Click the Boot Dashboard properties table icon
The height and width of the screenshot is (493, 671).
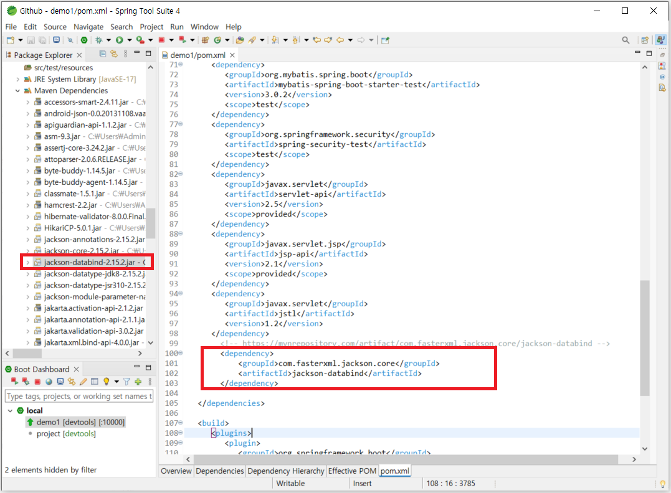[95, 382]
